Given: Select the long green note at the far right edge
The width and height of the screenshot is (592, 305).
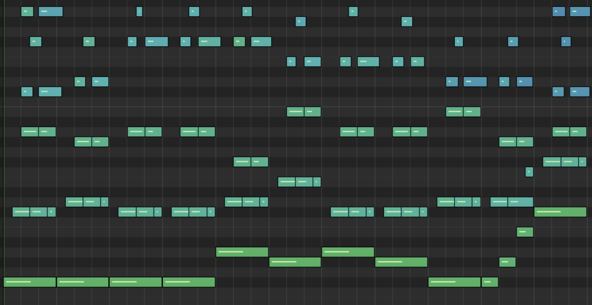Looking at the screenshot, I should click(560, 212).
